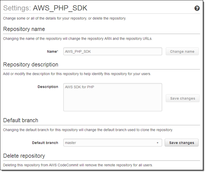206x173 pixels.
Task: Click the Delete repository section heading
Action: tap(24, 156)
